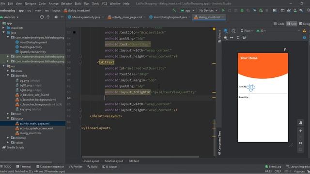The image size is (310, 174).
Task: Open the AVD Manager phone icon
Action: coord(295,10)
